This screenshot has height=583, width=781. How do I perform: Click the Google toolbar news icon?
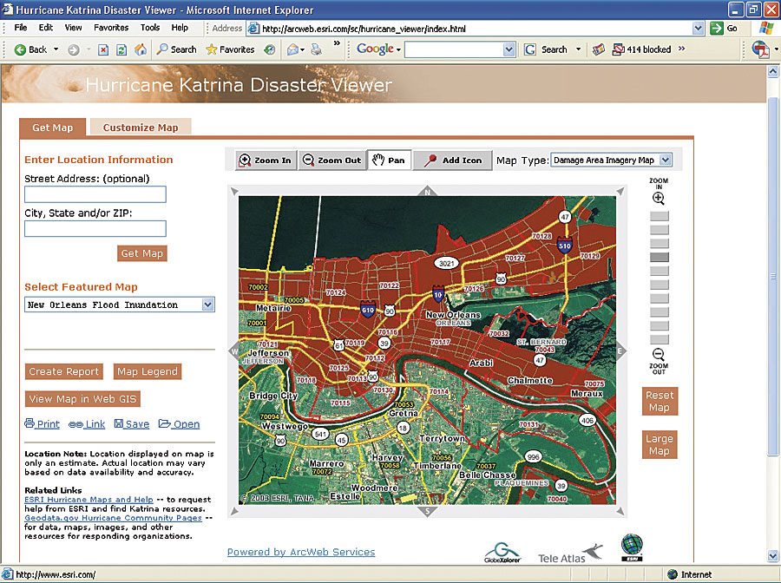tap(598, 49)
